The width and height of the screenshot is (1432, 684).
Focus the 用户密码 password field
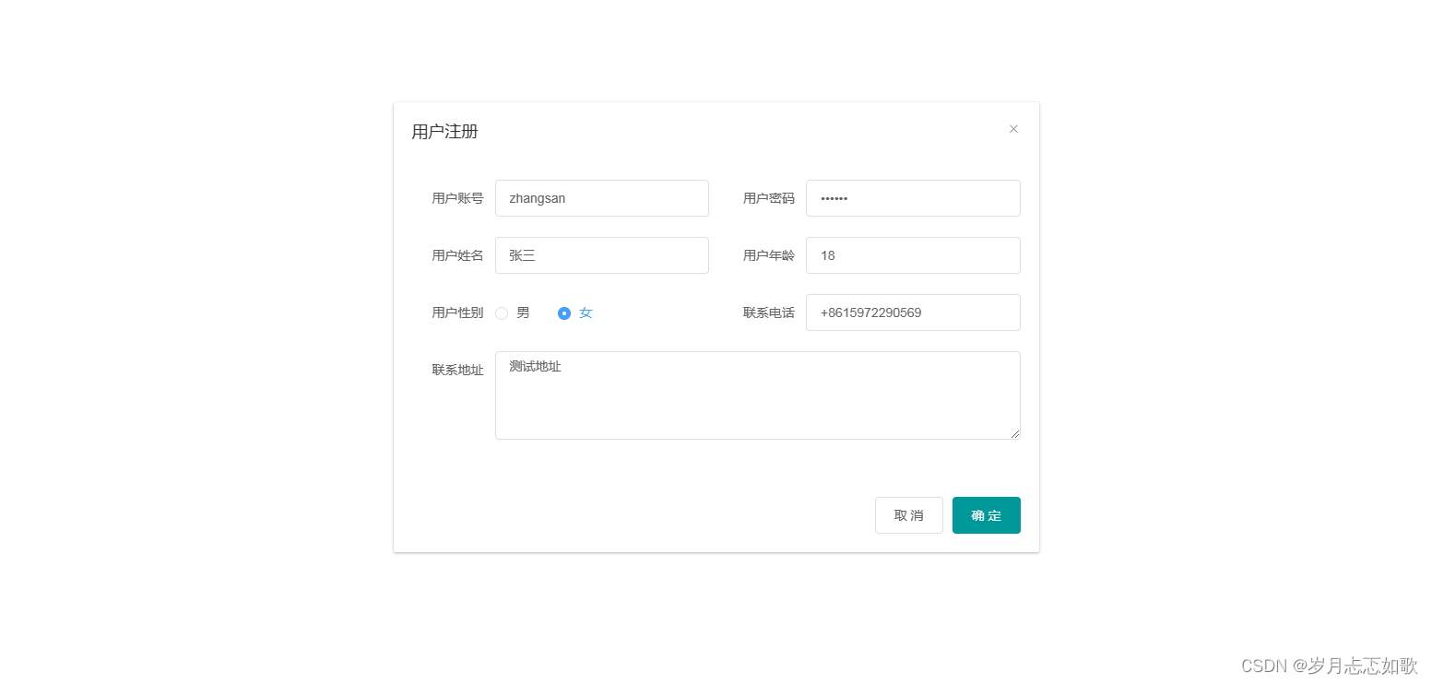pos(913,198)
